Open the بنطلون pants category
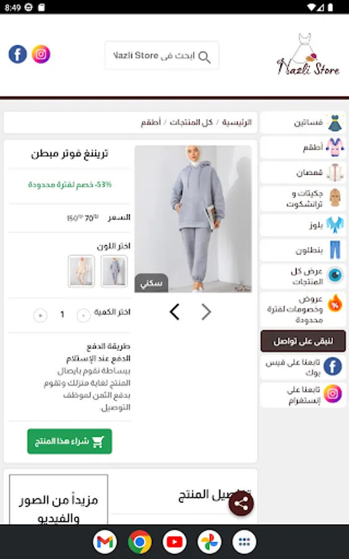The width and height of the screenshot is (349, 559). point(303,250)
